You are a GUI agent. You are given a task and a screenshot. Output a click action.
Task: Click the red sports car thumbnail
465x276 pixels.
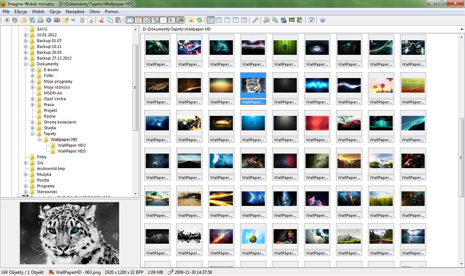click(x=349, y=123)
